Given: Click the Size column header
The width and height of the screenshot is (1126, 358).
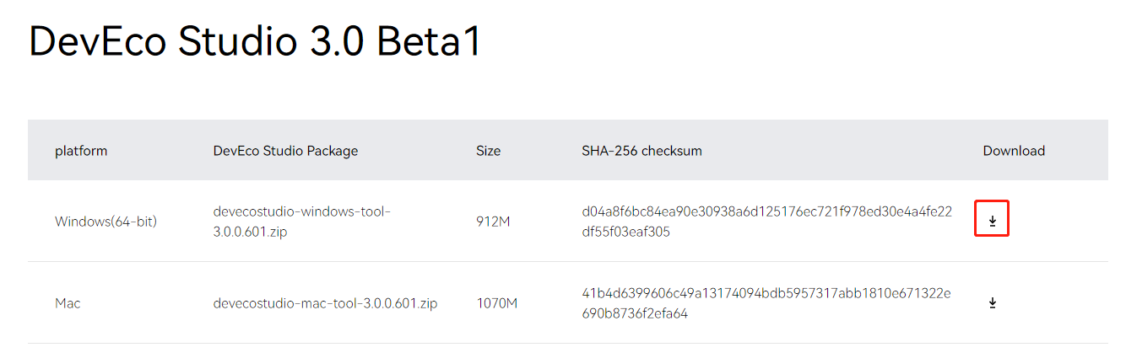Looking at the screenshot, I should 488,151.
